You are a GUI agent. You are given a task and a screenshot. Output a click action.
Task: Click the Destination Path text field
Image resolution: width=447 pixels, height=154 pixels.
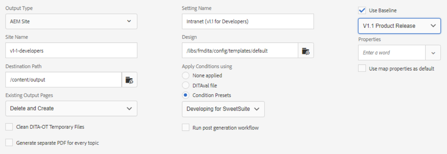64,80
